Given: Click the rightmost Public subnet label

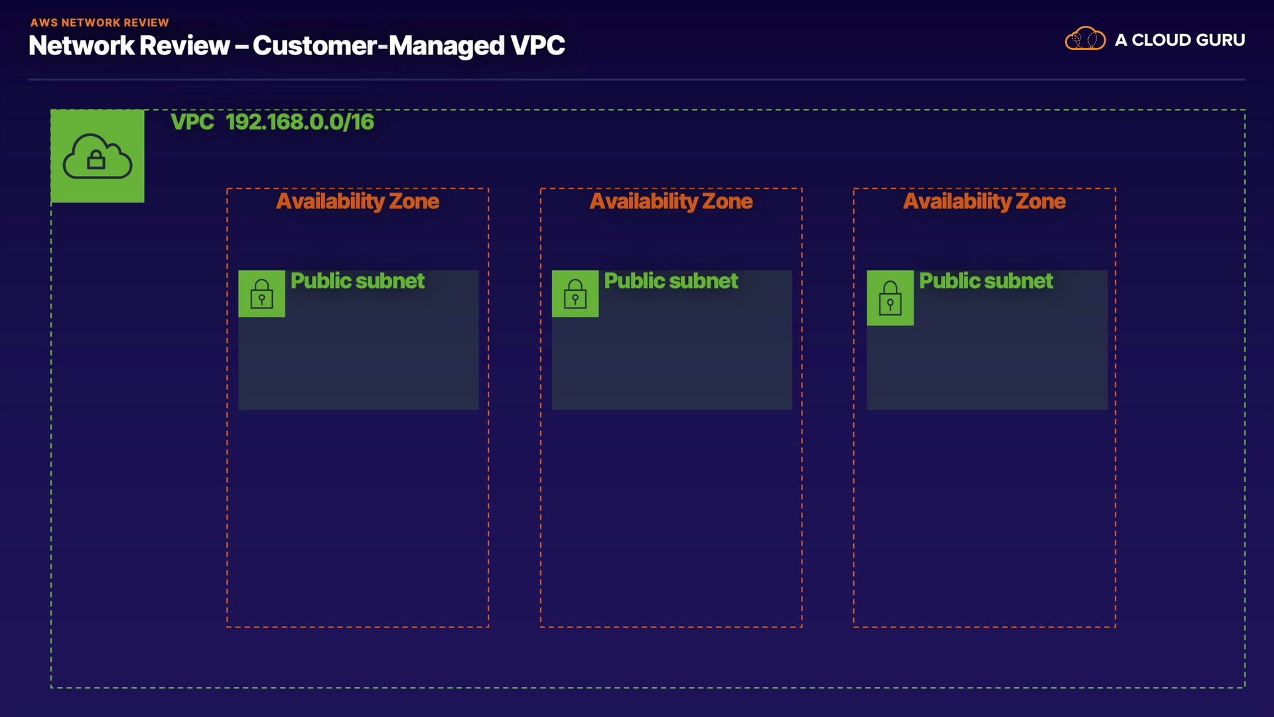Looking at the screenshot, I should 986,281.
